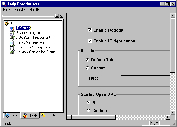The height and width of the screenshot is (127, 177).
Task: Toggle the Enable IE right button checkbox
Action: (90, 41)
